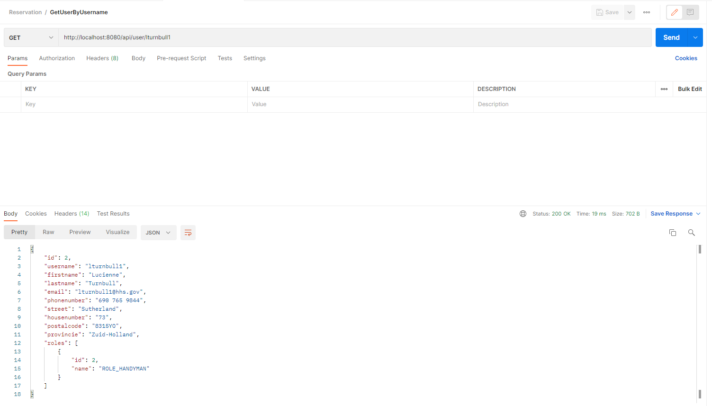
Task: Open the Settings tab
Action: 254,58
